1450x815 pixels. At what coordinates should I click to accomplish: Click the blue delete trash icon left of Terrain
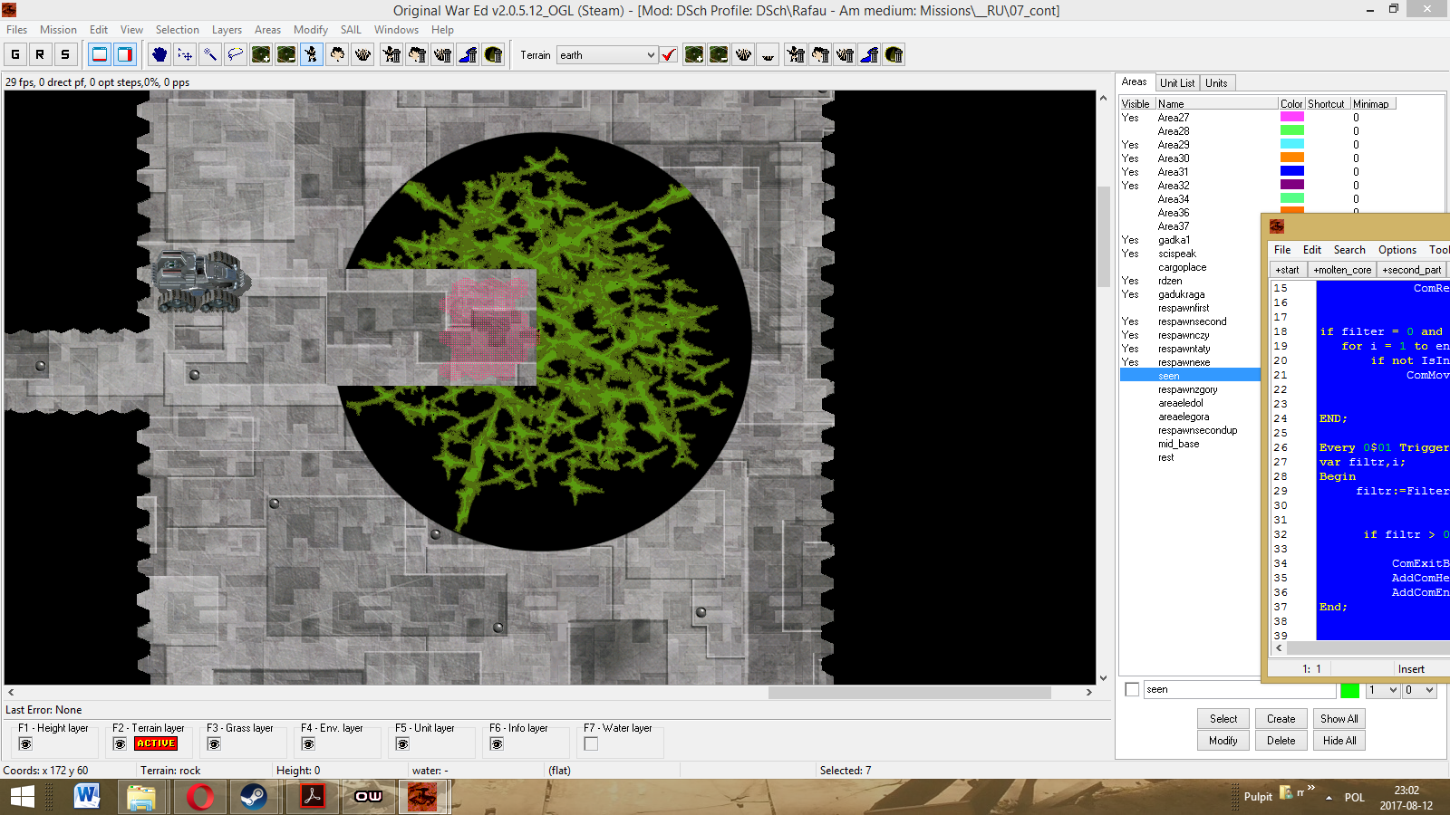coord(468,54)
